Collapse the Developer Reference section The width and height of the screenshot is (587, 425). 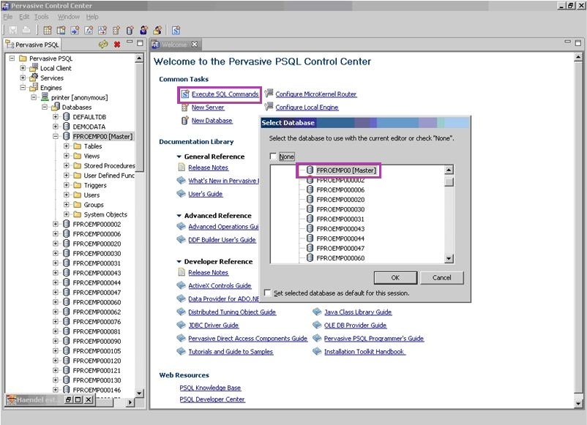tap(179, 261)
